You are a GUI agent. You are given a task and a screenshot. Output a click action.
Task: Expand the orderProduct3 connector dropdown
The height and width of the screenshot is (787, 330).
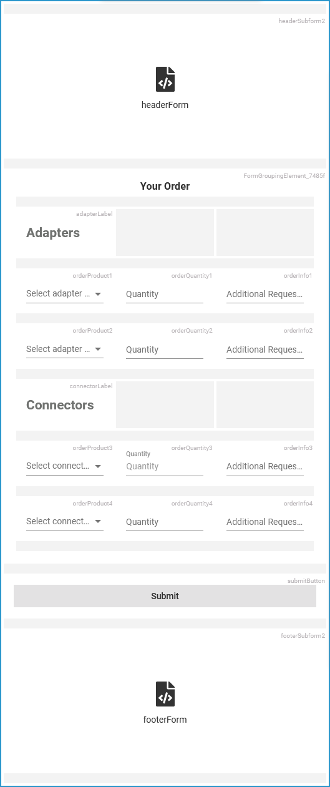click(65, 466)
